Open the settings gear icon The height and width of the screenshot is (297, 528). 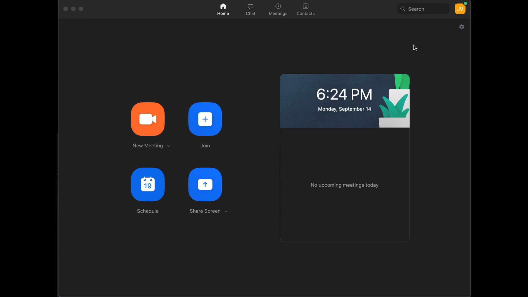pyautogui.click(x=462, y=27)
